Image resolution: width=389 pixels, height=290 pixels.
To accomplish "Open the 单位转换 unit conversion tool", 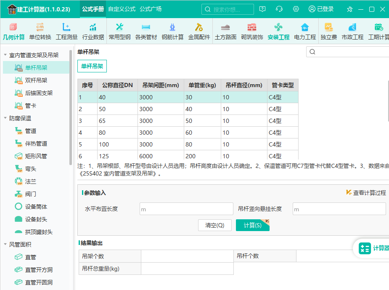I will (x=40, y=32).
